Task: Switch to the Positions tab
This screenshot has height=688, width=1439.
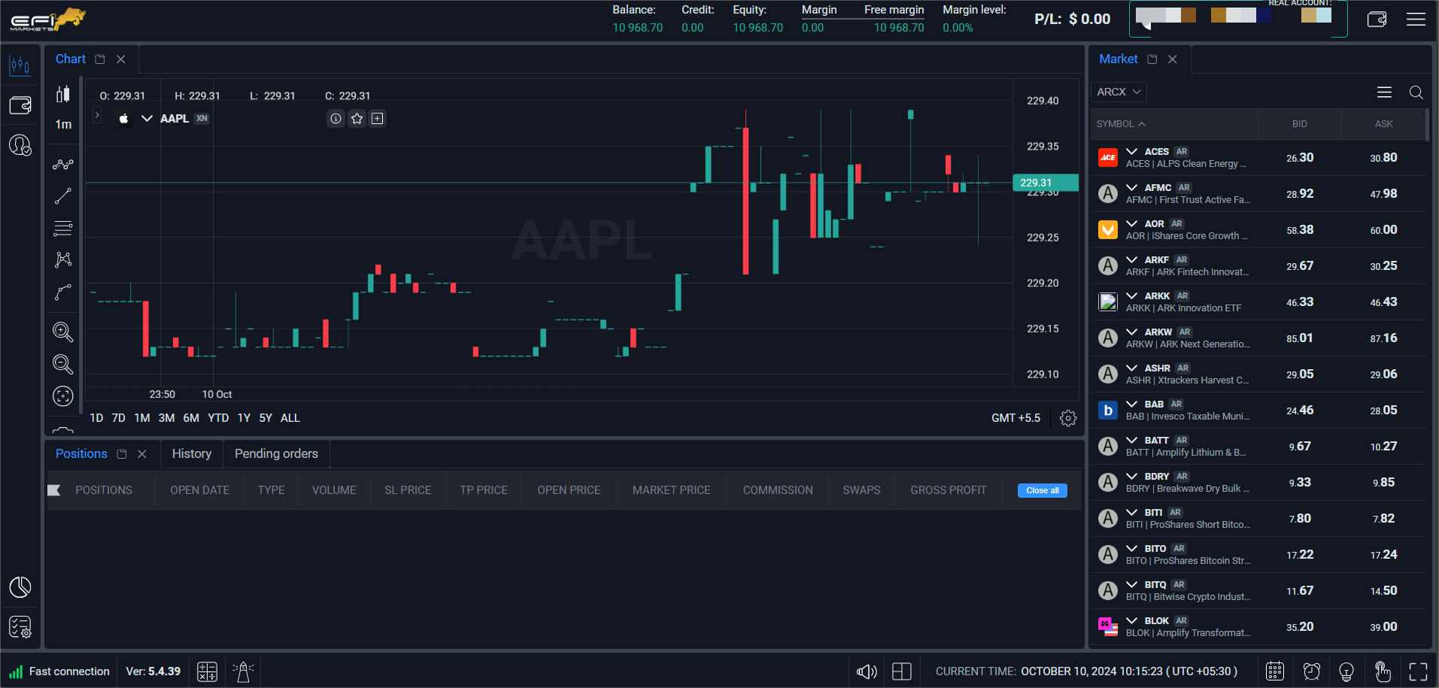Action: 81,453
